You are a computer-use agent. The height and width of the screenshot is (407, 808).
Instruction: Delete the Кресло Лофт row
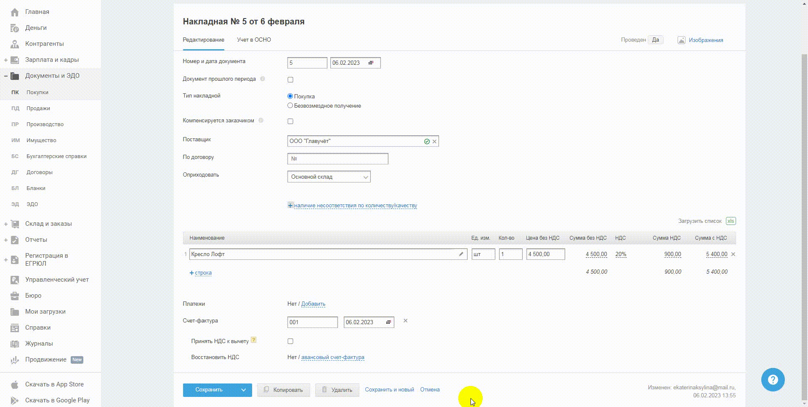(733, 254)
